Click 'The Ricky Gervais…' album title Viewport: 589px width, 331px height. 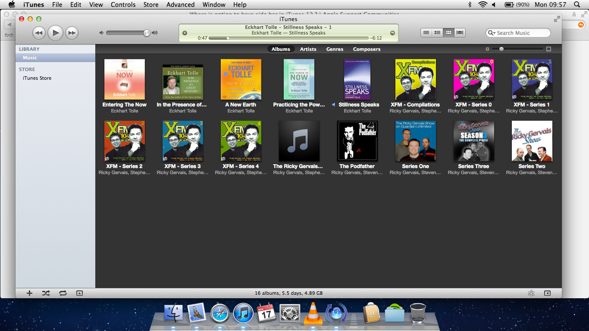pyautogui.click(x=298, y=166)
